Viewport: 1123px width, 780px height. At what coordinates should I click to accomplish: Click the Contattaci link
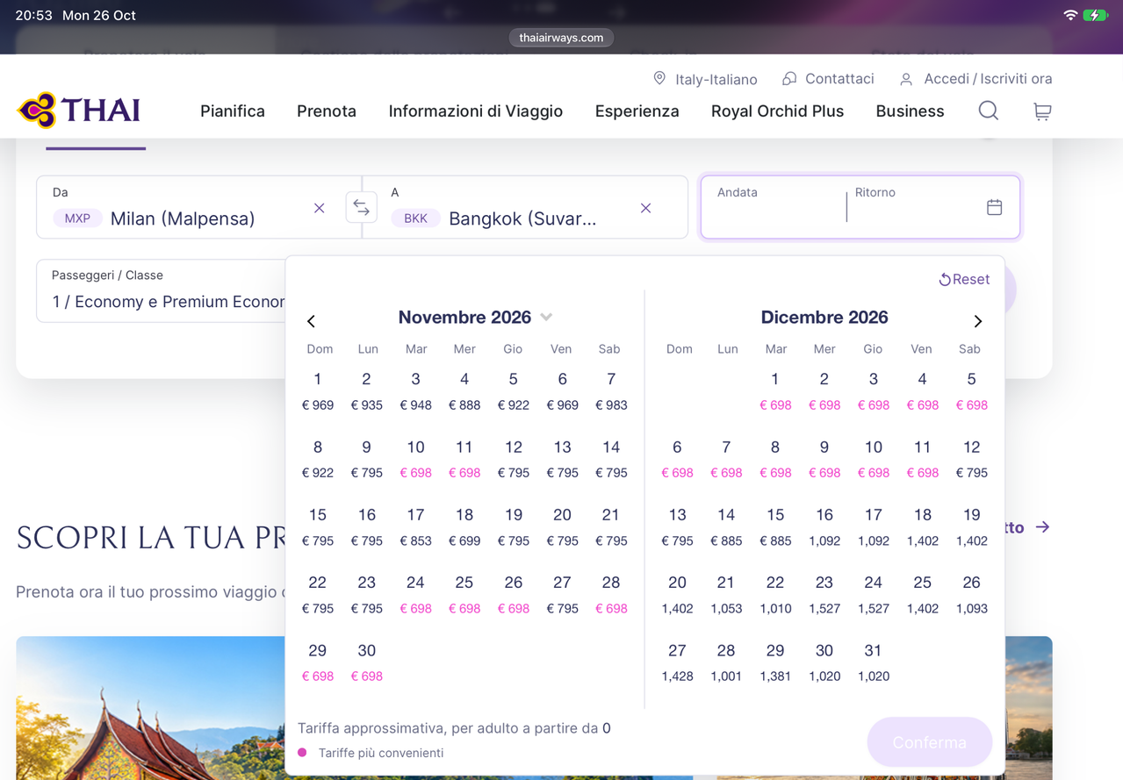coord(828,79)
